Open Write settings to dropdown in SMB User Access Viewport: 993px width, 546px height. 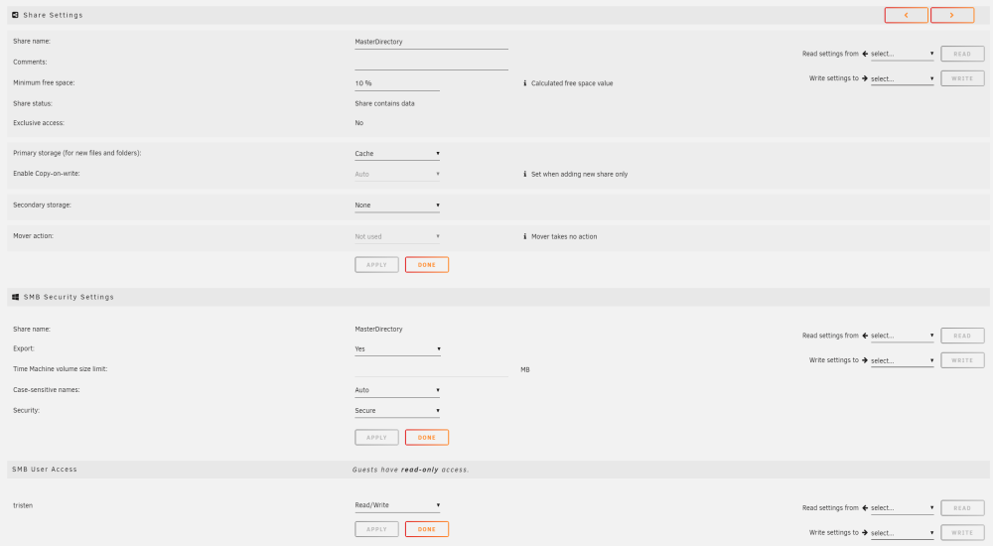click(902, 533)
